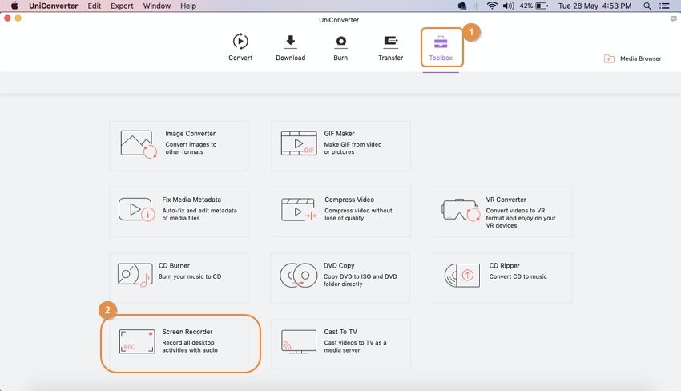Click the VR Converter title
This screenshot has height=391, width=681.
coord(506,200)
